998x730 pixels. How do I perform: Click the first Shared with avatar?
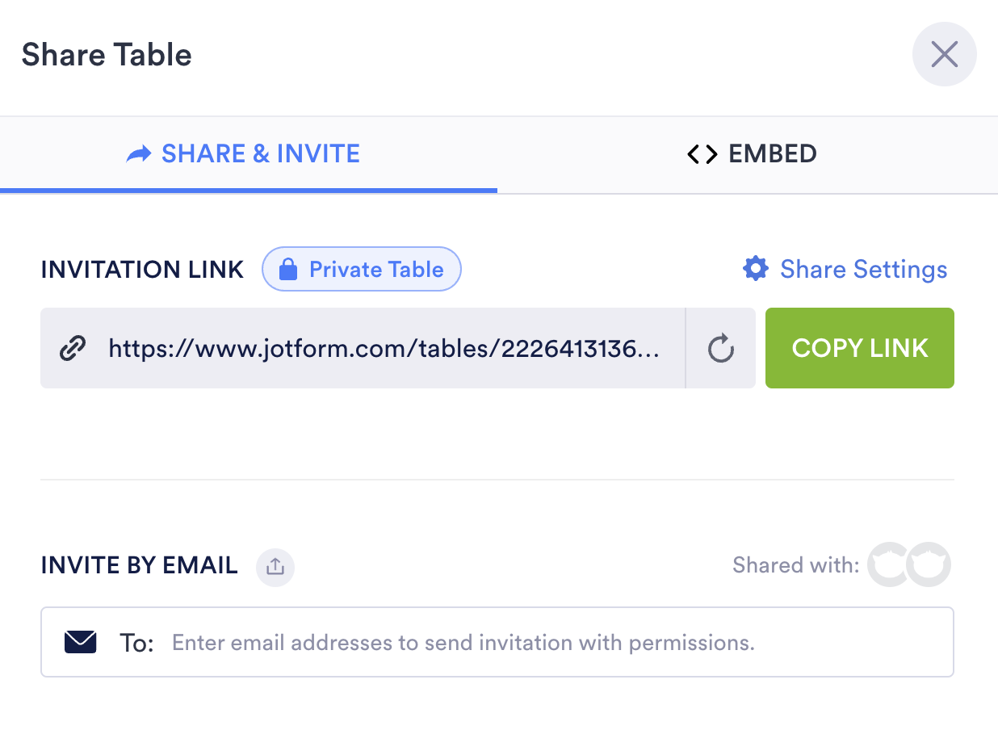tap(887, 564)
